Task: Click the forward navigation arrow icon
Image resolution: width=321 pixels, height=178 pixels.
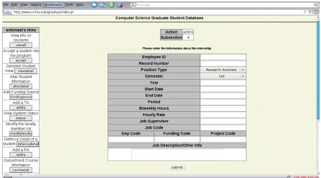Action: coord(102,5)
